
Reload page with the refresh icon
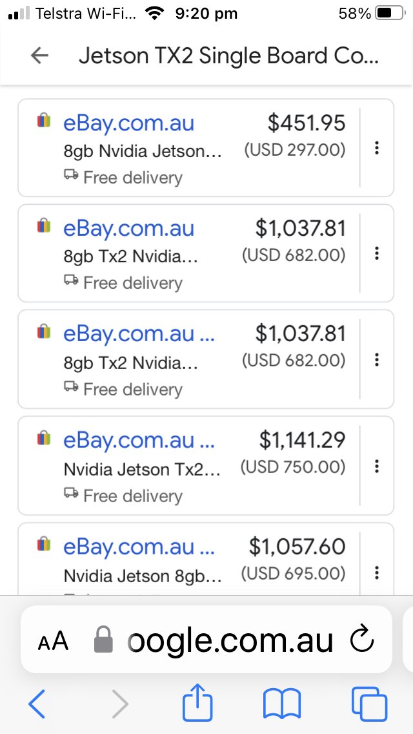coord(361,640)
